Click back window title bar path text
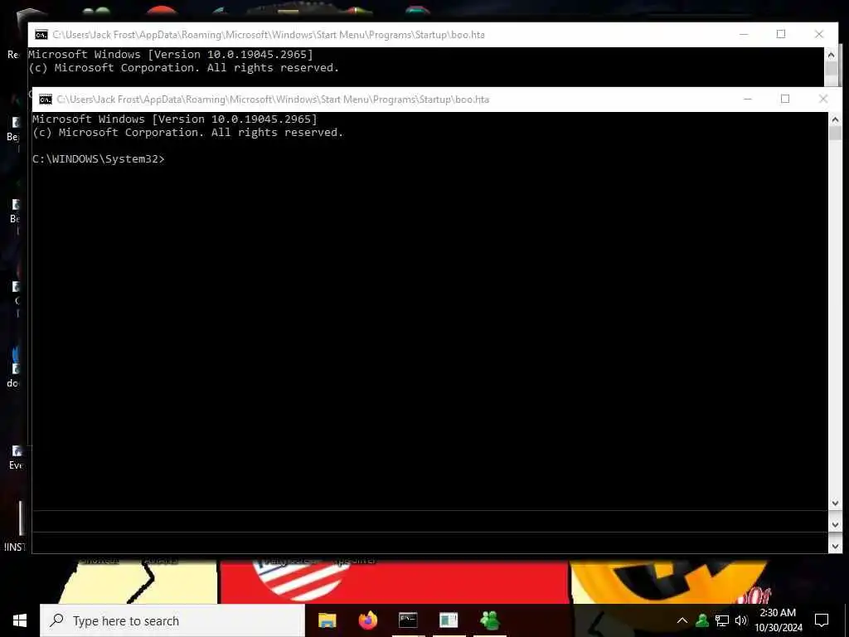849x637 pixels. [x=269, y=35]
